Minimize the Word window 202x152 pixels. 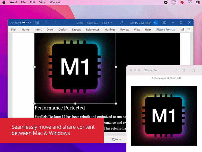pyautogui.click(x=173, y=22)
